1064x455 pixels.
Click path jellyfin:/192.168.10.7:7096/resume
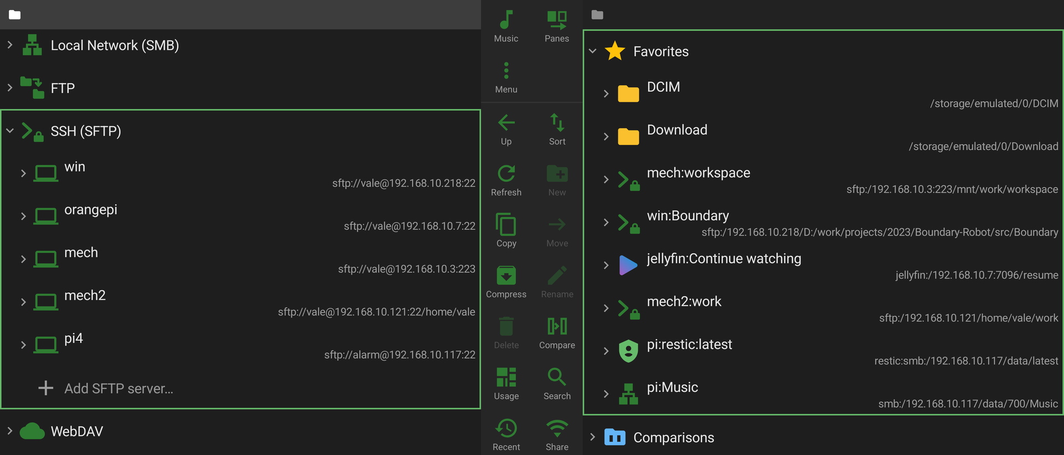point(977,275)
